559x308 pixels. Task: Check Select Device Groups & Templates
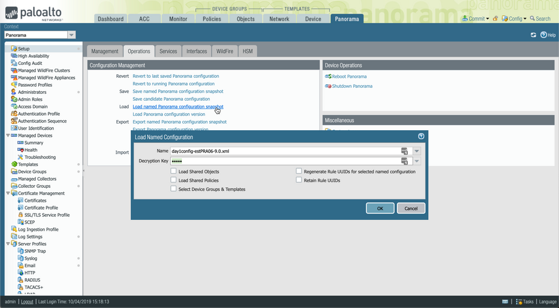(x=173, y=189)
